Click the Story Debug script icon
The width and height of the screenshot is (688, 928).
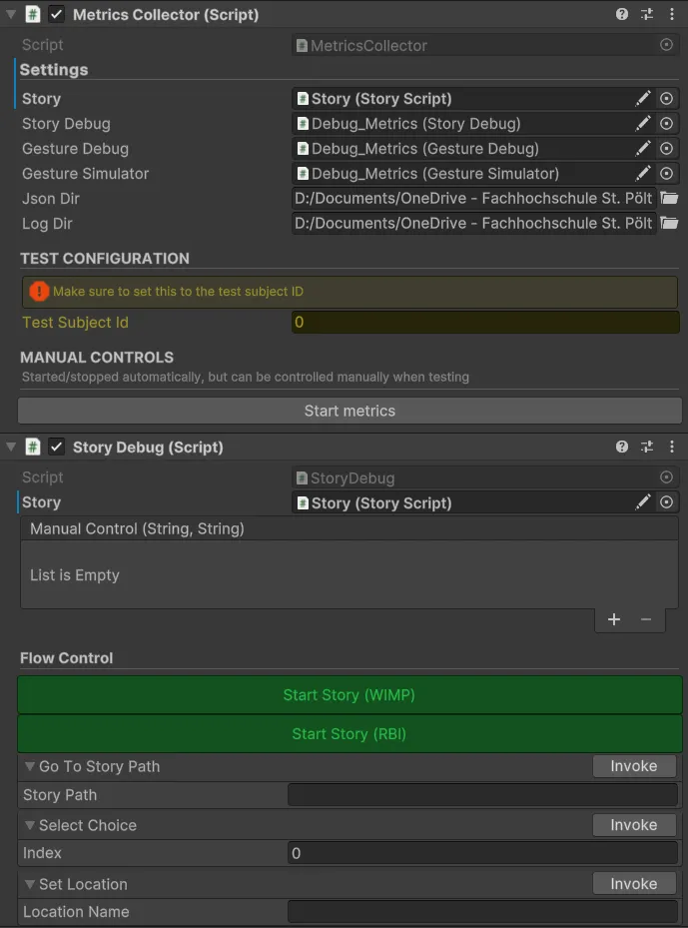pos(33,447)
